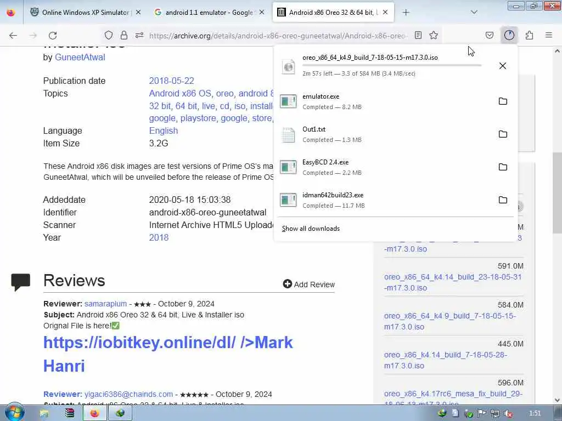Download oreo_x86_k4.17rc6_mesa_fix ISO link
Screen dimensions: 562x421
453,397
